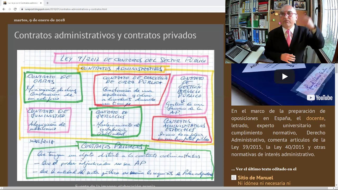Click the webcam video overlay of the presenter

[281, 32]
